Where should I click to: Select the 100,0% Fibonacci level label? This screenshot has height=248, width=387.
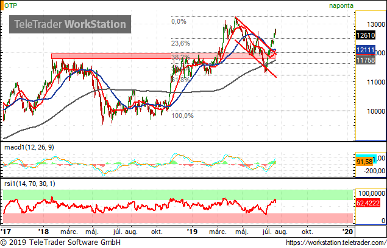(x=182, y=115)
